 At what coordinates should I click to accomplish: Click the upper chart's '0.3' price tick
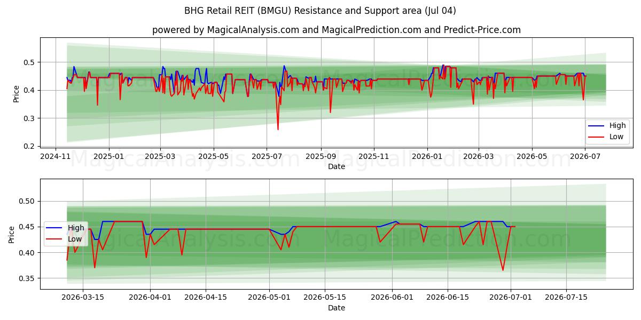pyautogui.click(x=30, y=118)
